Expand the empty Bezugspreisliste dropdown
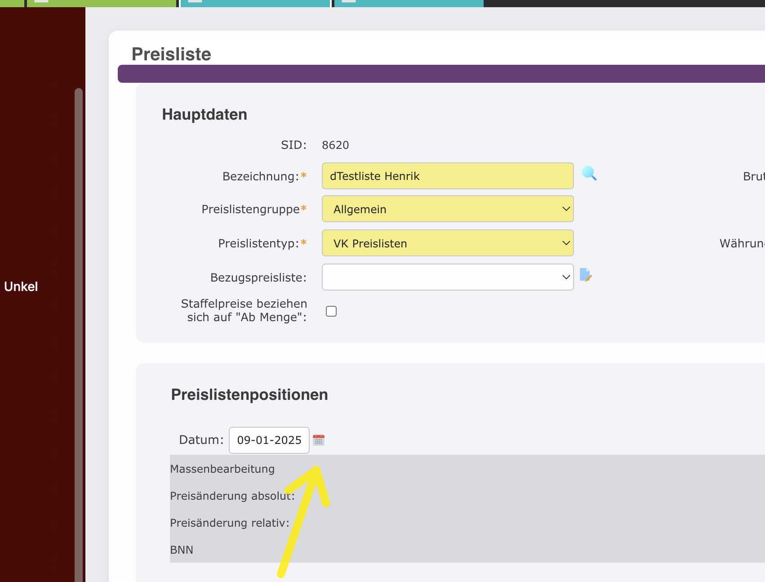Image resolution: width=765 pixels, height=582 pixels. point(447,278)
